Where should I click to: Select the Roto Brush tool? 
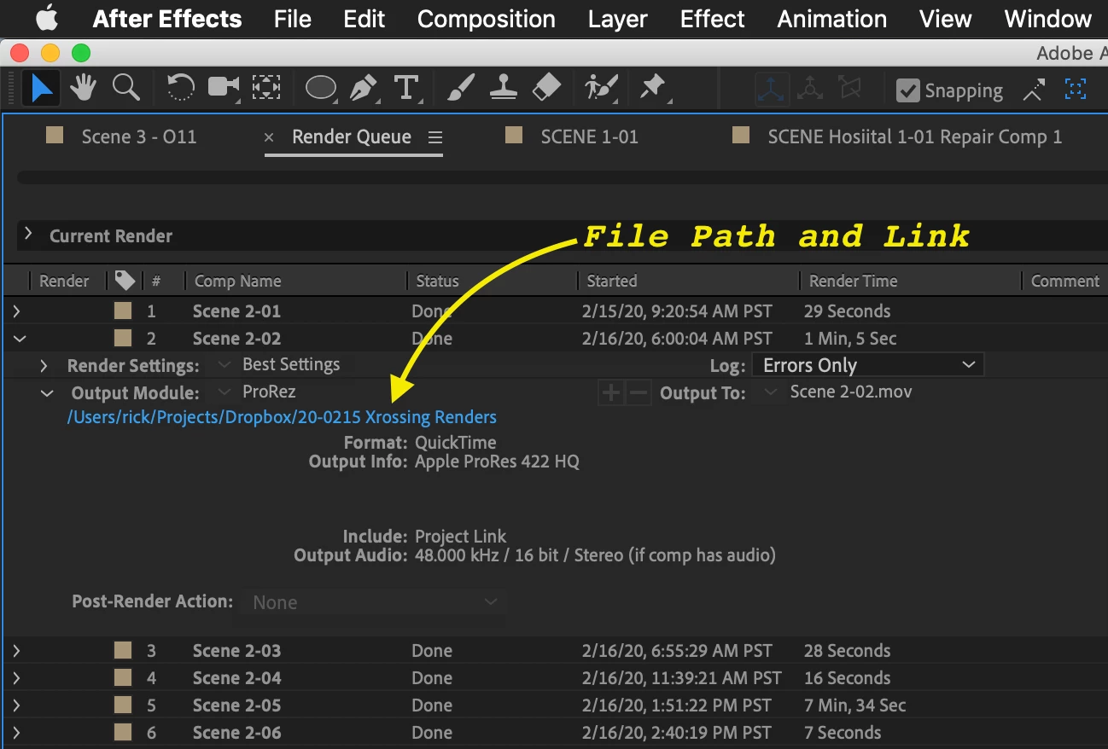click(600, 88)
